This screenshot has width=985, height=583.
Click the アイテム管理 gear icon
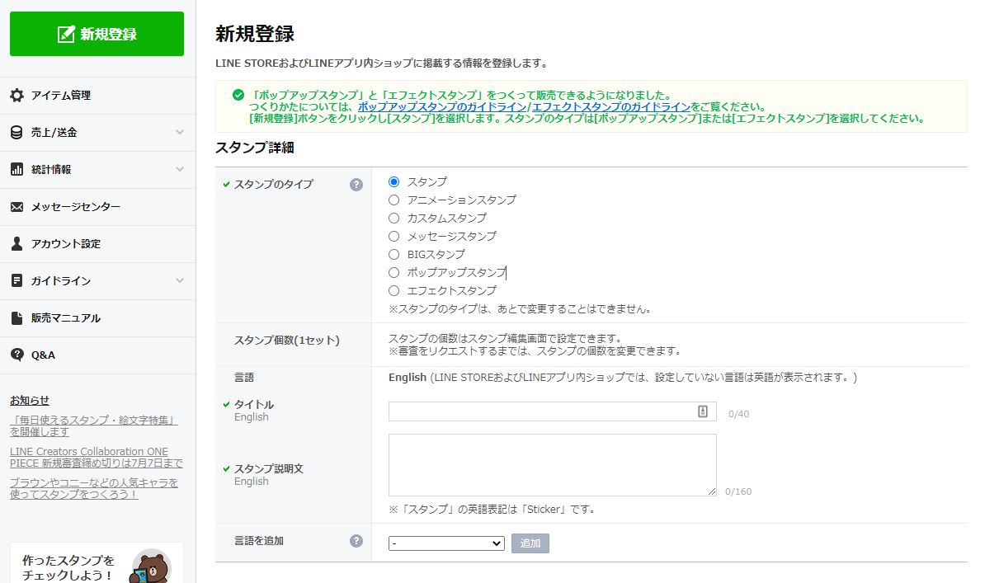tap(17, 96)
